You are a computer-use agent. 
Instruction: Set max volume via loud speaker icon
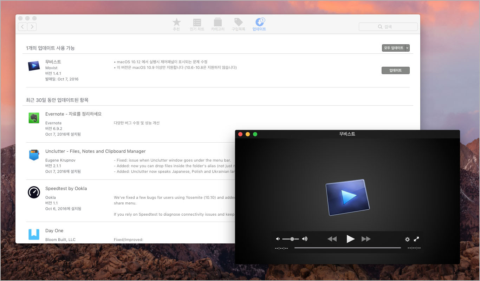(x=305, y=239)
